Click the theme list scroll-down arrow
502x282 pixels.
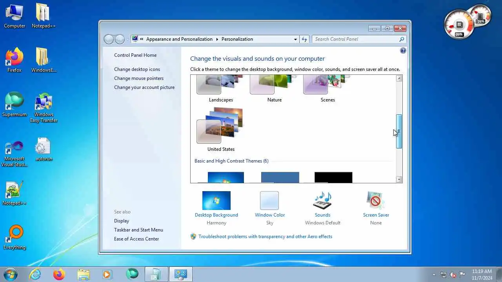[399, 179]
